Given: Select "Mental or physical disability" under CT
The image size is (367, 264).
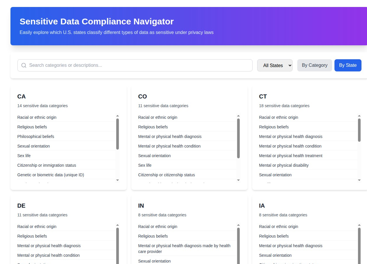Looking at the screenshot, I should [284, 165].
